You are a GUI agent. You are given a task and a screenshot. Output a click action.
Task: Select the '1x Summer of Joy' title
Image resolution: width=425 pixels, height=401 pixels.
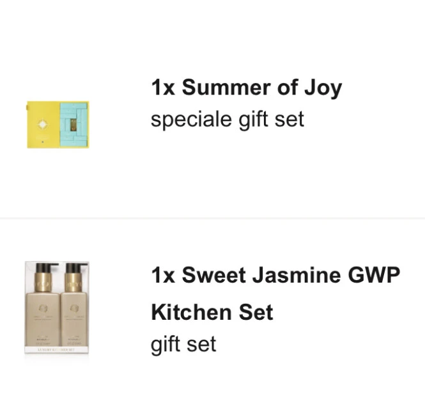[247, 88]
